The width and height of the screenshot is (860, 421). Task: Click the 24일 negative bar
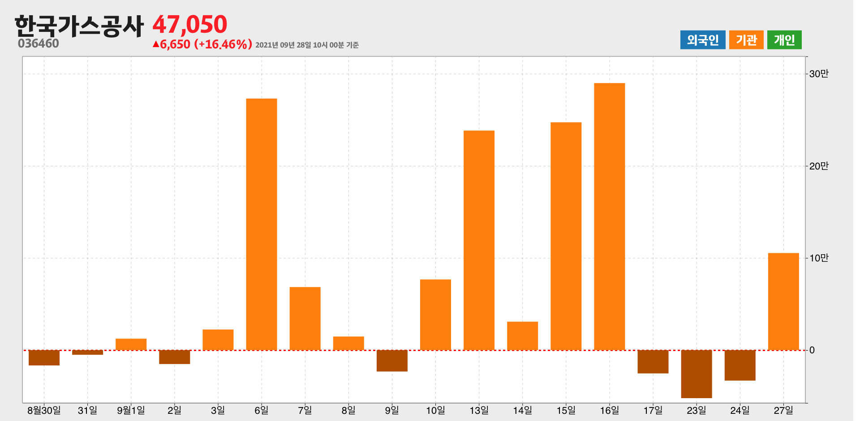click(x=740, y=365)
